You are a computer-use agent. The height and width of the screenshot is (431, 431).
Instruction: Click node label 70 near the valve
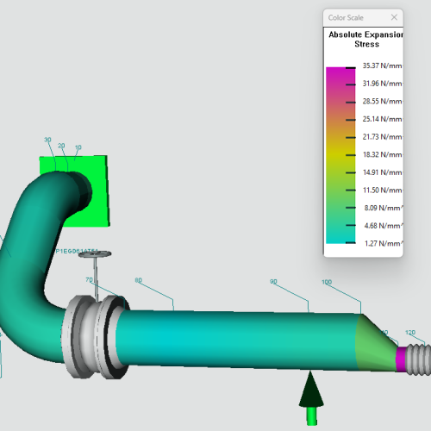click(x=89, y=279)
